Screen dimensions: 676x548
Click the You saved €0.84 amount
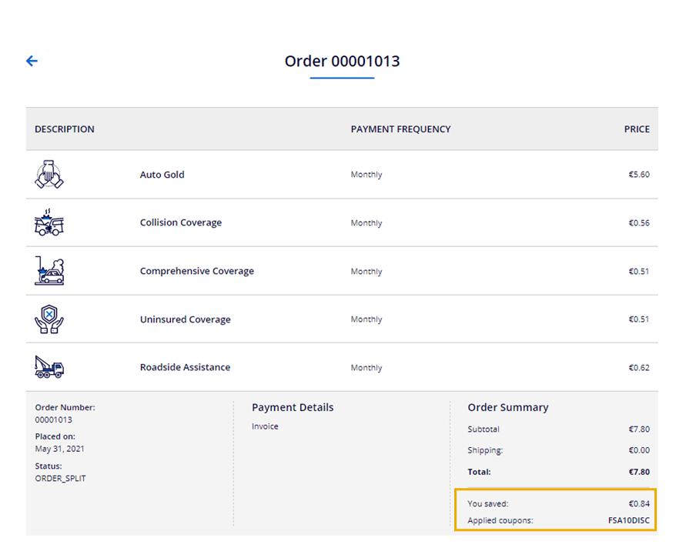coord(639,503)
